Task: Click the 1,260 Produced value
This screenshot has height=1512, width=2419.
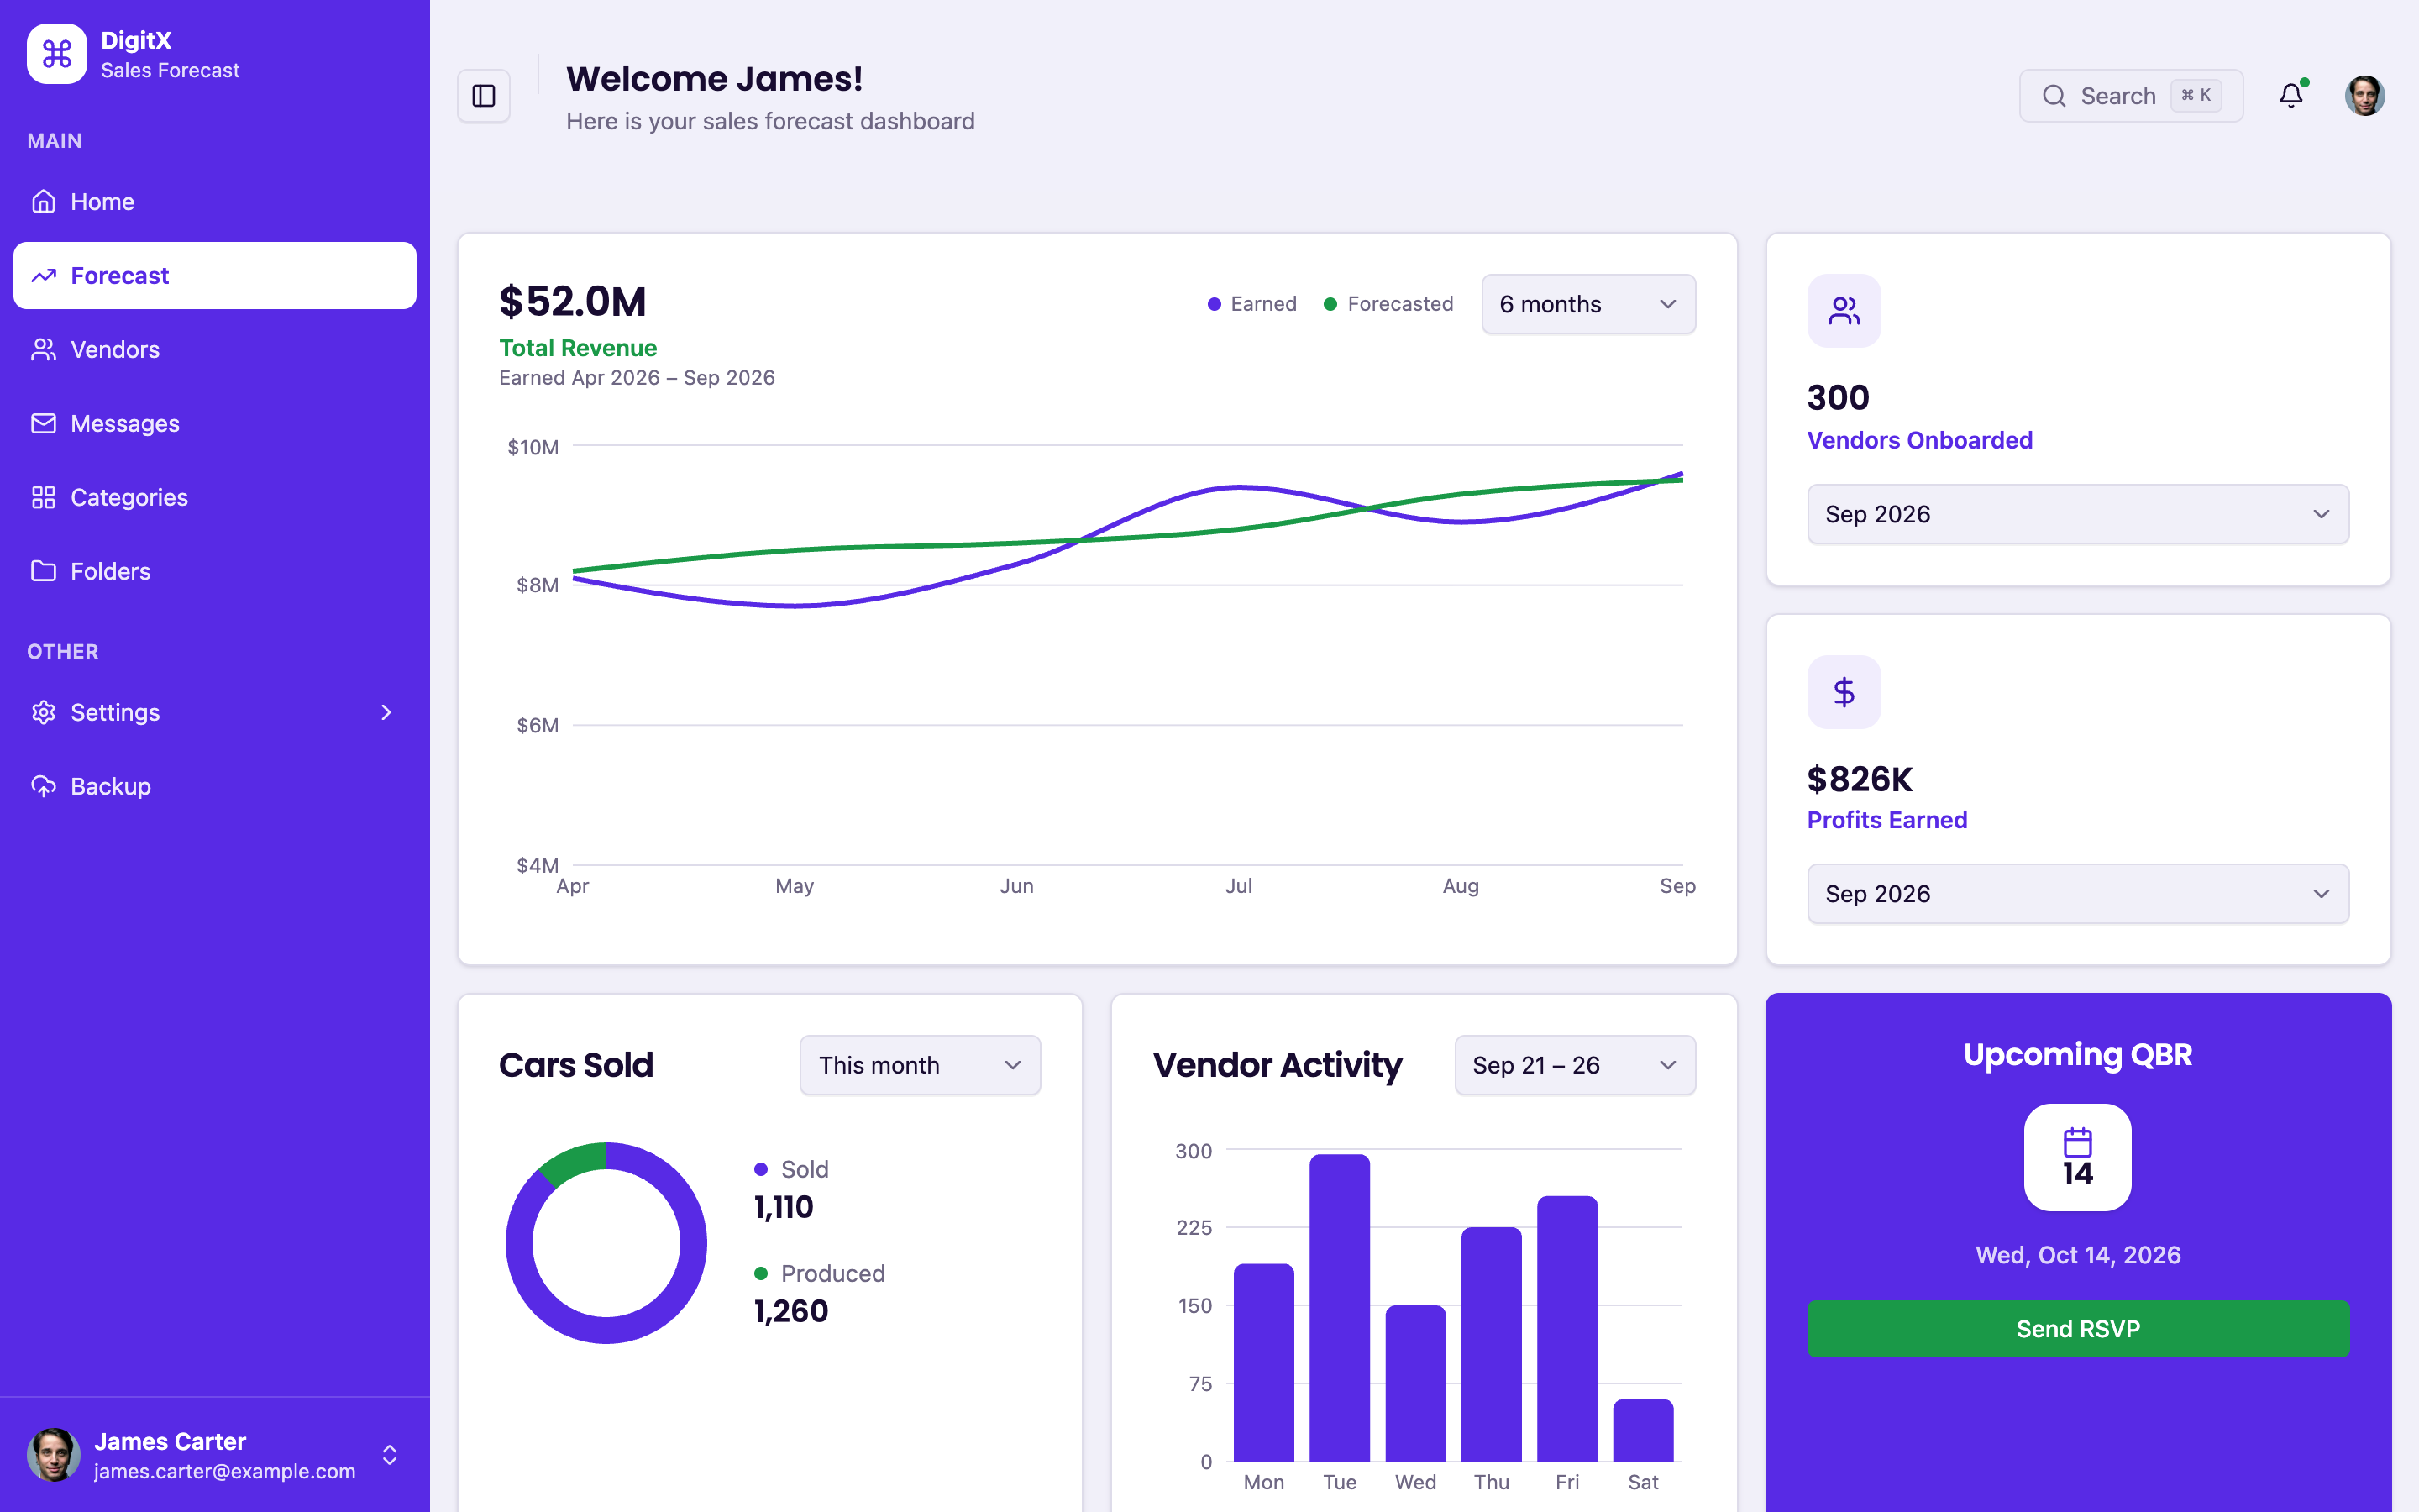Action: (x=790, y=1311)
